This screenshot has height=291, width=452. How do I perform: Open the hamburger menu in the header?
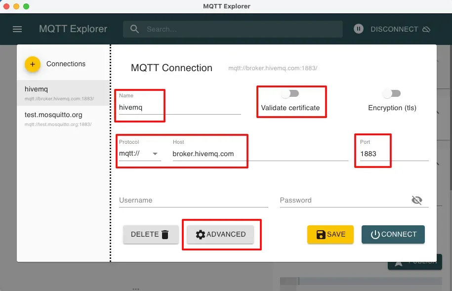click(17, 29)
